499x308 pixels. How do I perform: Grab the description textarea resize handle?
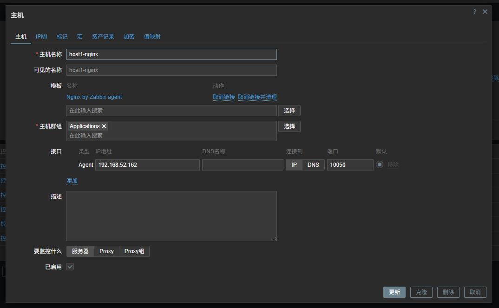click(x=275, y=239)
